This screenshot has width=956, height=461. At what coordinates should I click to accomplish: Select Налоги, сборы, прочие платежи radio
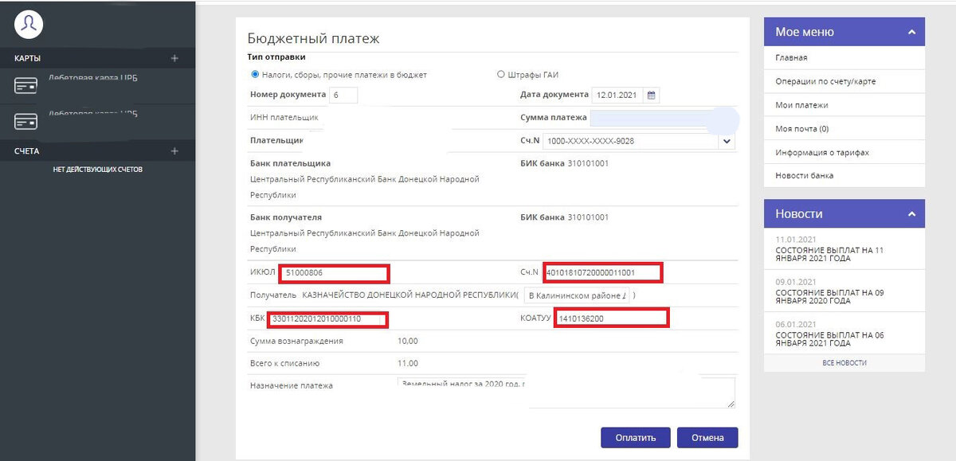[x=255, y=75]
